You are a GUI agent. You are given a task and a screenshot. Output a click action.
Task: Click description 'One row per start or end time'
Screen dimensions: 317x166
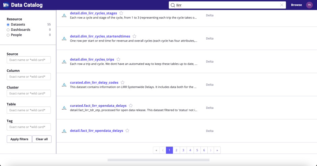click(134, 41)
